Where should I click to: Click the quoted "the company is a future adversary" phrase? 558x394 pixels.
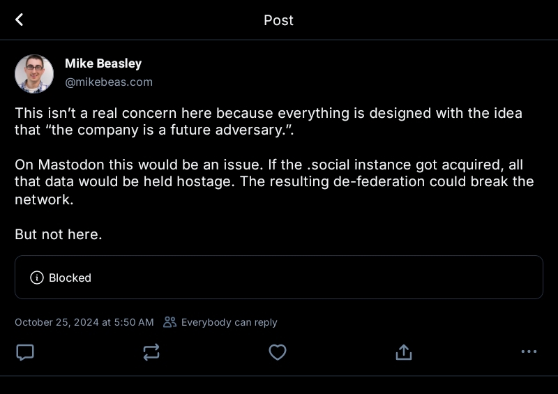pyautogui.click(x=153, y=130)
